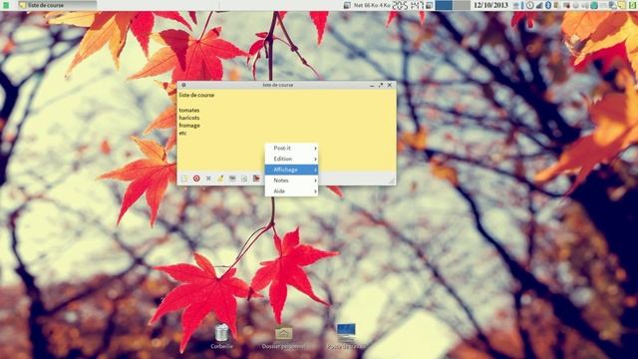Click the red arrow icon in the post-it toolbar
The image size is (638, 359).
pos(256,179)
